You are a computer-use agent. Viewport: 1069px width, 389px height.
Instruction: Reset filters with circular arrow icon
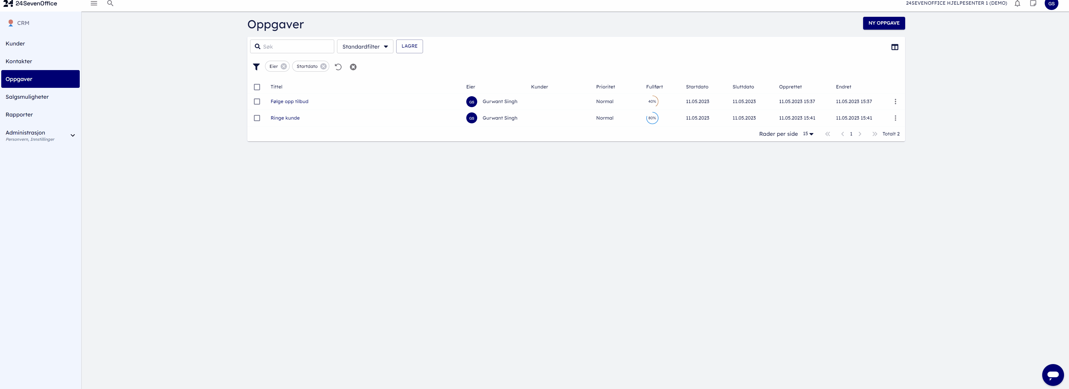pos(338,67)
